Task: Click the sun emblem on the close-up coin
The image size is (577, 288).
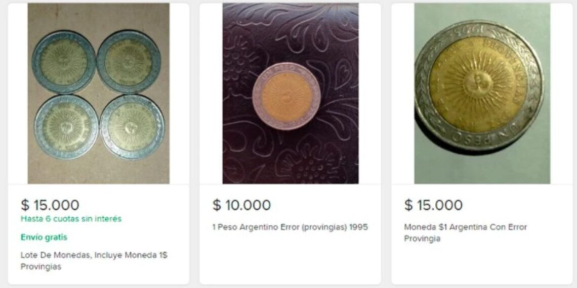Action: 477,82
